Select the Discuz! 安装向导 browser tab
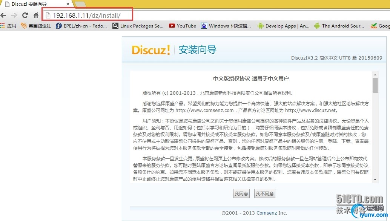Image resolution: width=390 pixels, height=221 pixels. [x=37, y=4]
